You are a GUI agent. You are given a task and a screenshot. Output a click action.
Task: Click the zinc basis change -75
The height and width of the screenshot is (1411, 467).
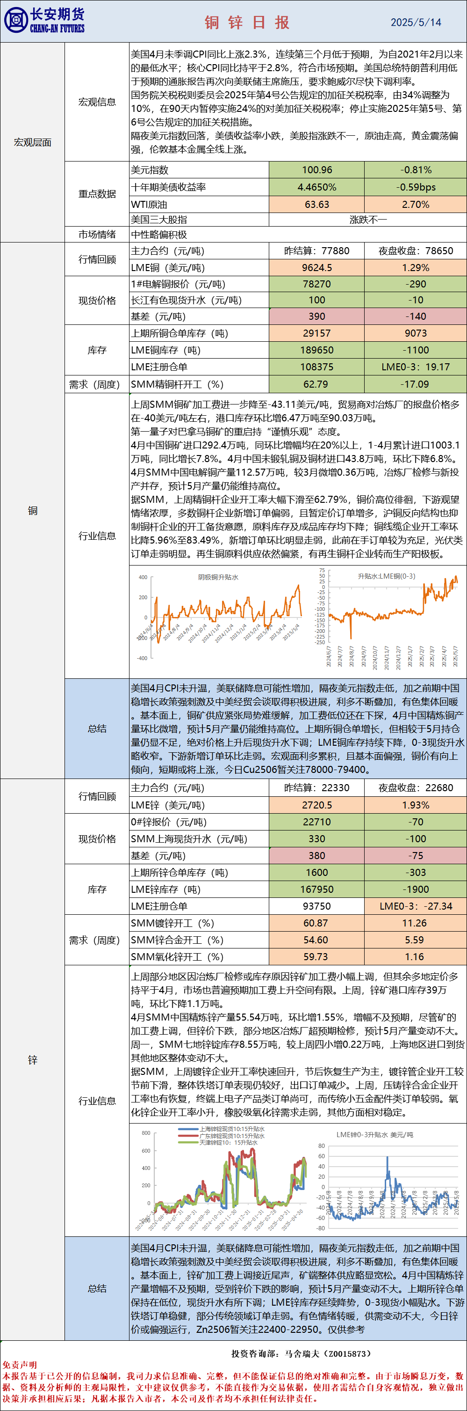click(416, 856)
